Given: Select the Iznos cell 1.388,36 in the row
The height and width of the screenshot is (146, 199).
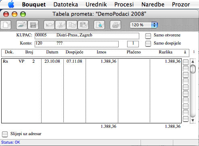Looking at the screenshot, I should pyautogui.click(x=109, y=61).
